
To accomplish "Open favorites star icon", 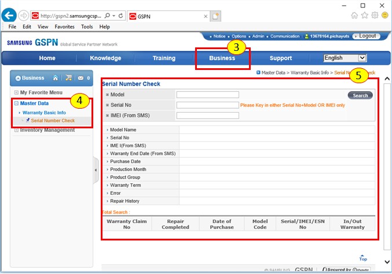I will coord(365,16).
